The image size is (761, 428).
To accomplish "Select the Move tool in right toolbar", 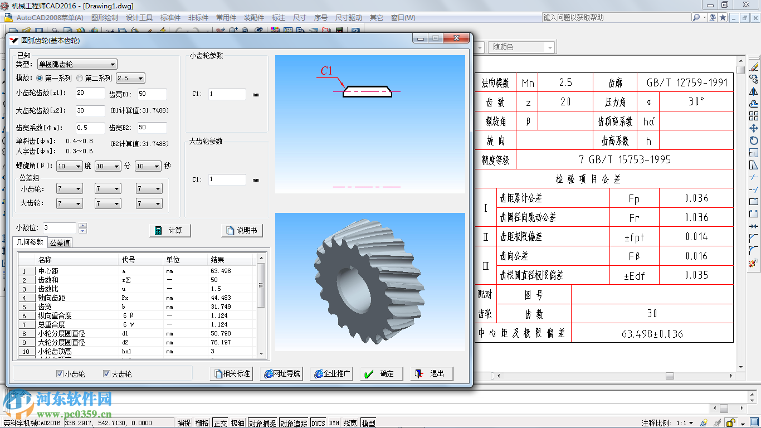I will coord(754,128).
